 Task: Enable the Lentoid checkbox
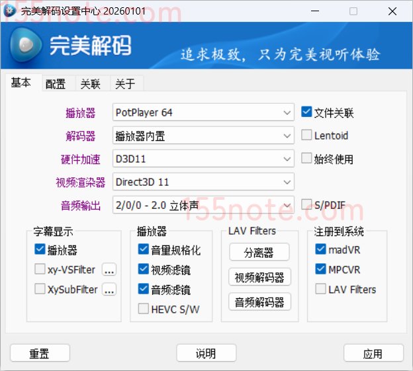point(306,136)
